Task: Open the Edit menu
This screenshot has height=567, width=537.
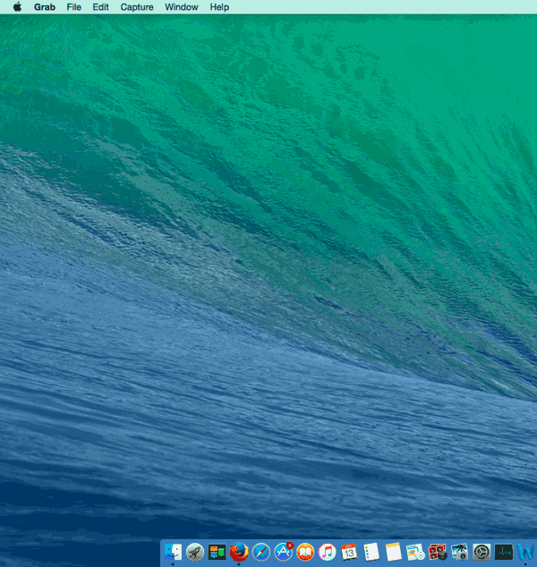Action: 100,7
